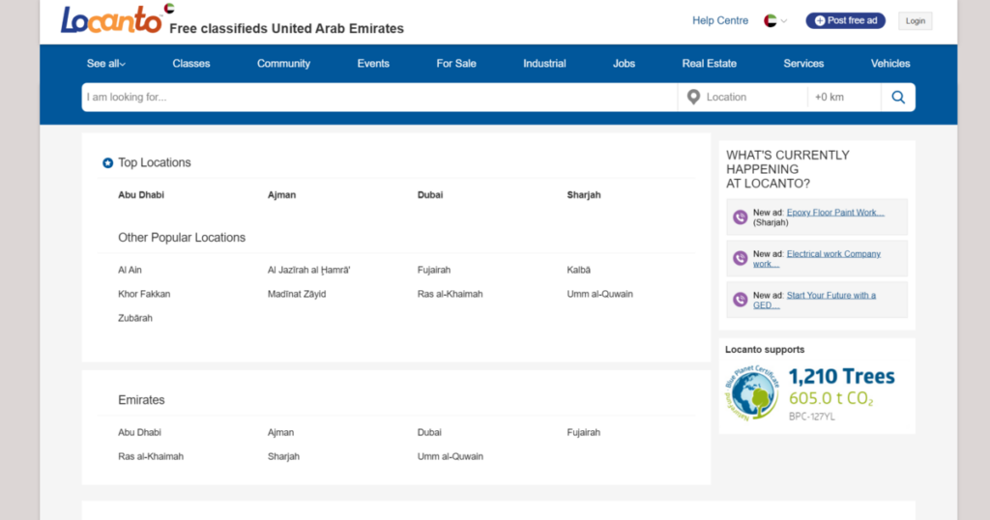Open the Industrial category
The height and width of the screenshot is (520, 990).
tap(544, 64)
